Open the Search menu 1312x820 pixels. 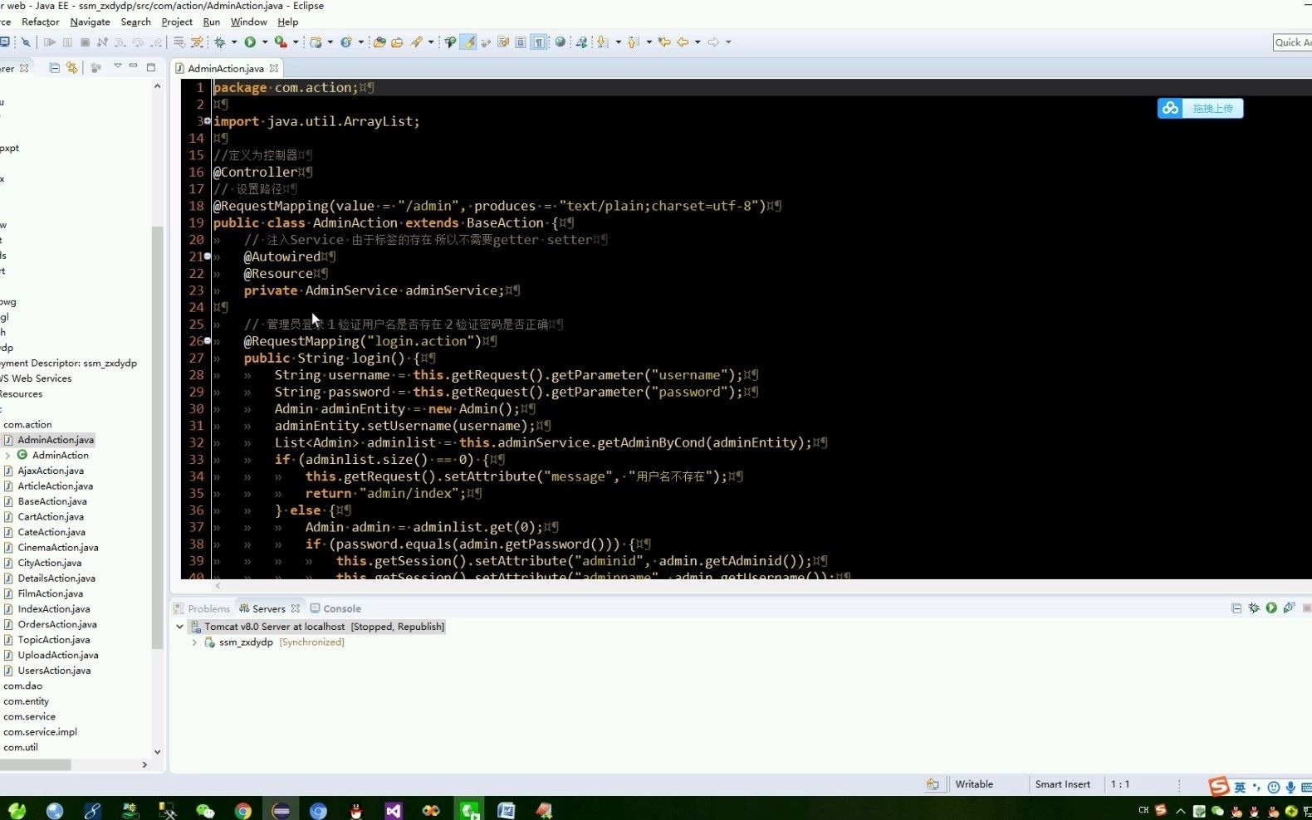[x=135, y=22]
